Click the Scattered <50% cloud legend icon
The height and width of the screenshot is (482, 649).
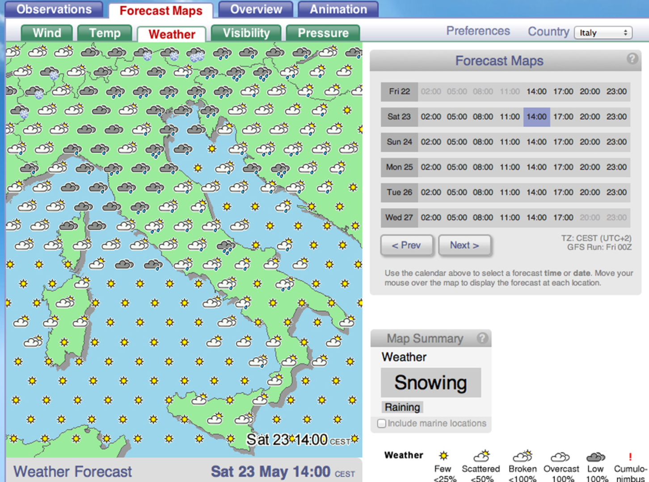pos(481,456)
